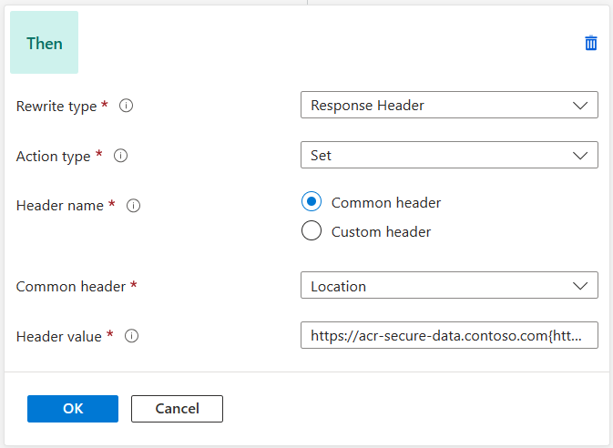Click the Rewrite type field label
Screen dimensions: 613x448
pos(56,107)
